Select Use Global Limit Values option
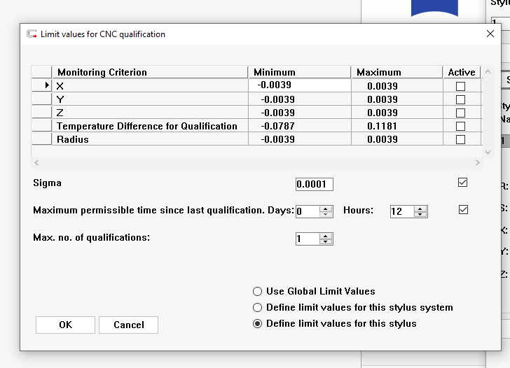 coord(258,291)
